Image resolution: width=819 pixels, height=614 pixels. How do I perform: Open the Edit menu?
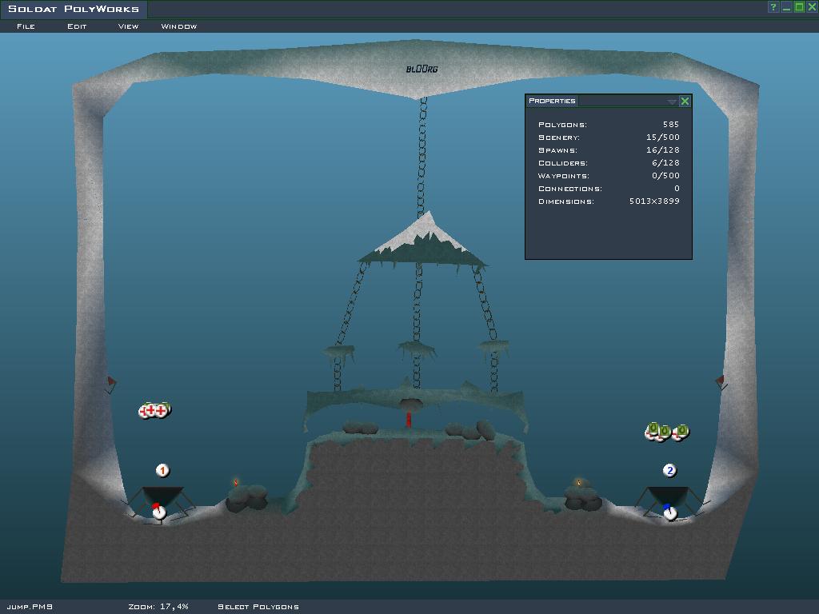coord(77,26)
